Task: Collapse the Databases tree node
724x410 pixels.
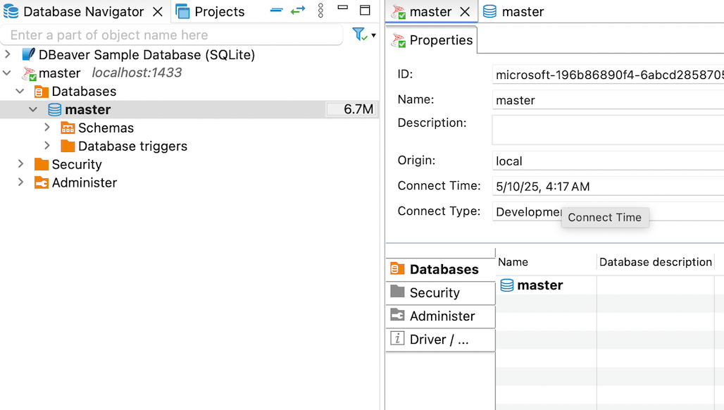Action: (20, 92)
